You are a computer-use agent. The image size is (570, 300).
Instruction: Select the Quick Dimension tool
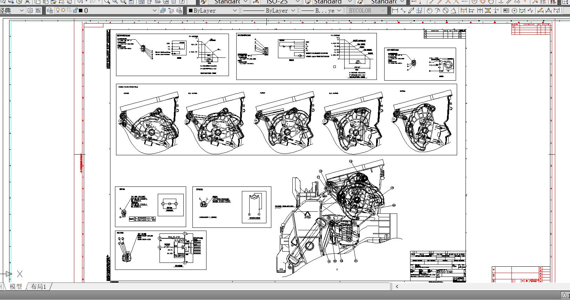click(x=464, y=11)
